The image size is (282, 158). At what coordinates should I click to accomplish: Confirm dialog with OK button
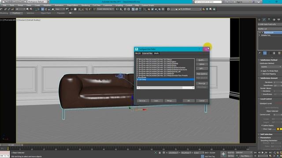(x=189, y=101)
